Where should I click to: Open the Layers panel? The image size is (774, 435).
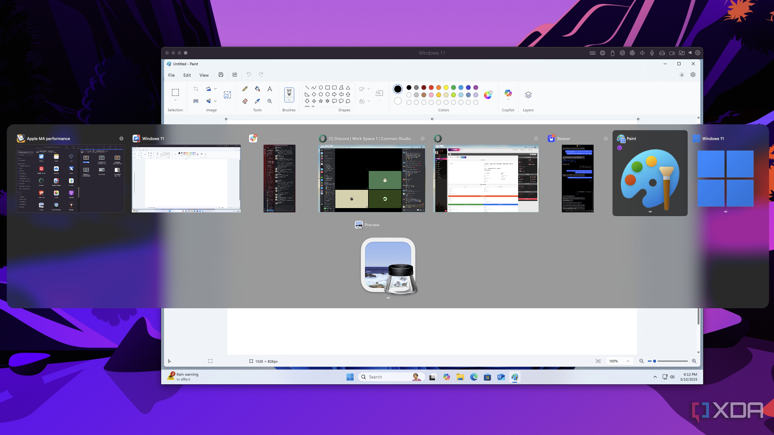(528, 95)
